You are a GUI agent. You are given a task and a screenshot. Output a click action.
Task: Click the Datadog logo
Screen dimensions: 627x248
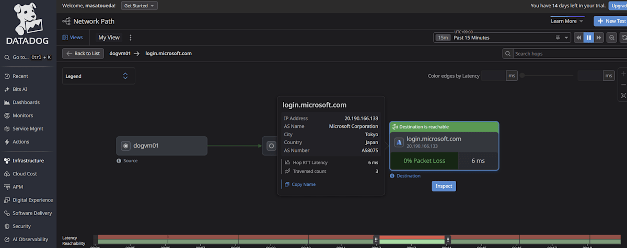28,23
